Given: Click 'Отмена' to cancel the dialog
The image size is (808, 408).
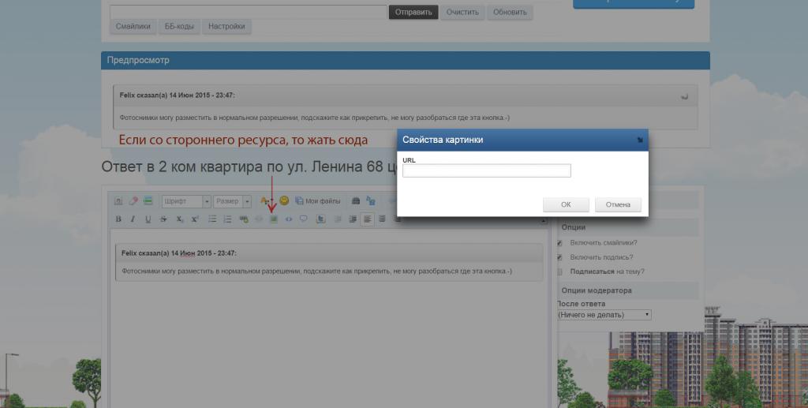Looking at the screenshot, I should click(618, 204).
